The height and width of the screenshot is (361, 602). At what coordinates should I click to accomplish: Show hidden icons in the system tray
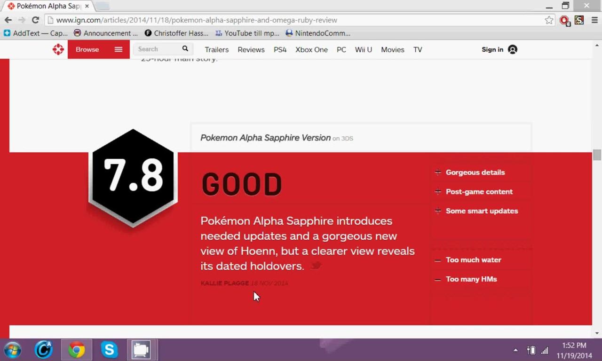[515, 350]
